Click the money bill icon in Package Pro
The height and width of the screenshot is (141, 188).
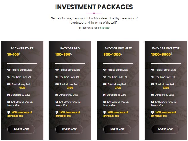57,84
